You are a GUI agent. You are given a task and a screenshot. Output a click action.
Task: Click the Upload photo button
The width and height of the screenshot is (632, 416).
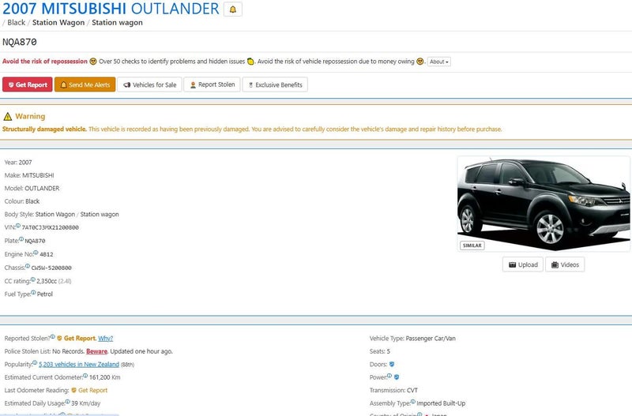(x=522, y=264)
